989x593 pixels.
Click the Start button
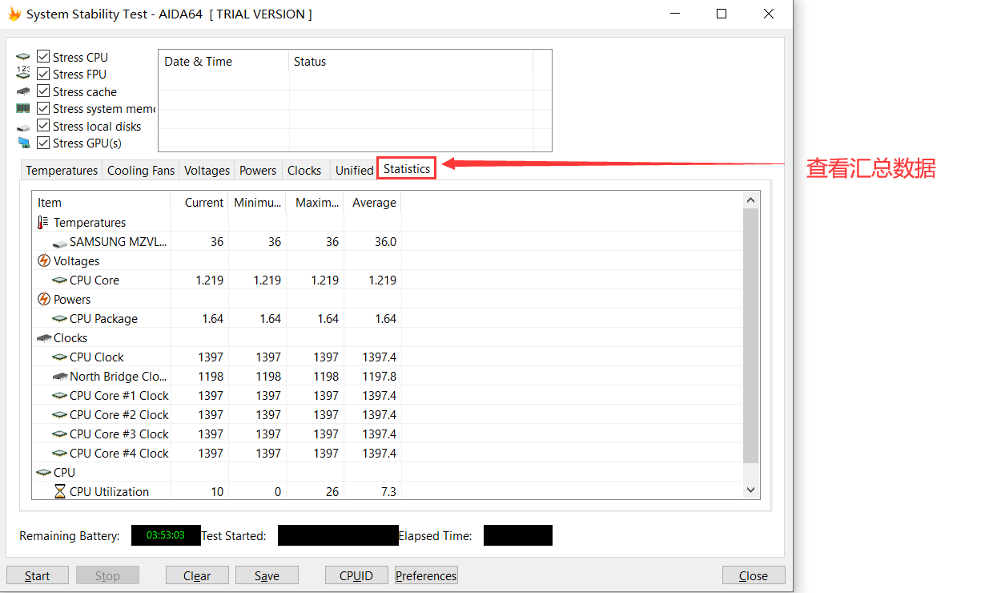click(x=37, y=575)
